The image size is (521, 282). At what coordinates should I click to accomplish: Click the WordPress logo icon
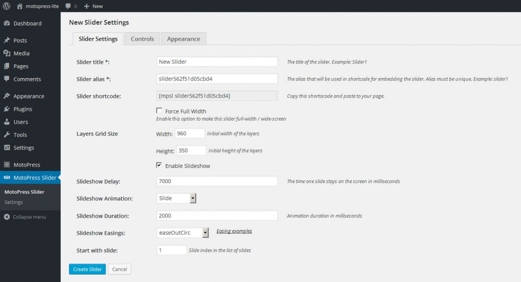7,6
